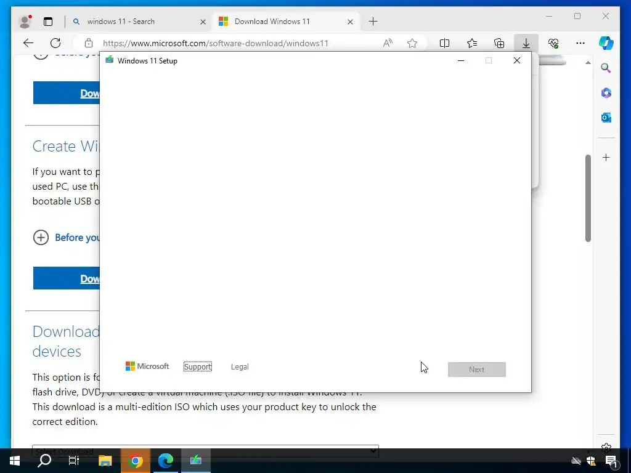Screen dimensions: 631x473
Task: Click the microsoft.com address bar URL
Action: (x=216, y=44)
